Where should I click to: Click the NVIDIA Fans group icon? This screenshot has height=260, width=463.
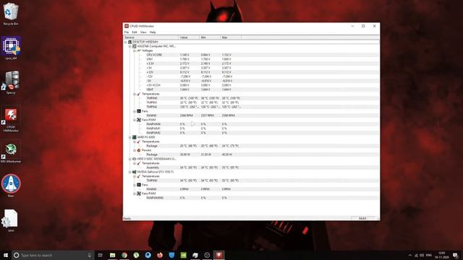click(x=139, y=185)
